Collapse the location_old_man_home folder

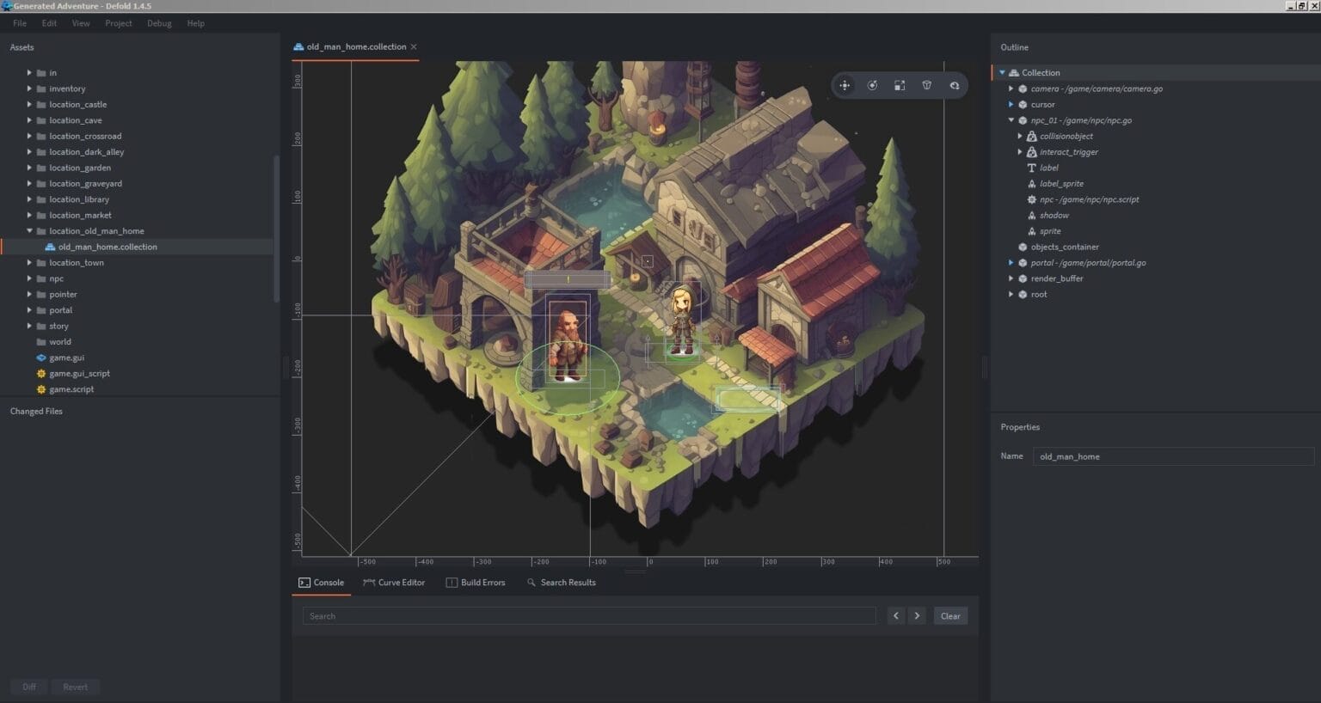(x=28, y=230)
